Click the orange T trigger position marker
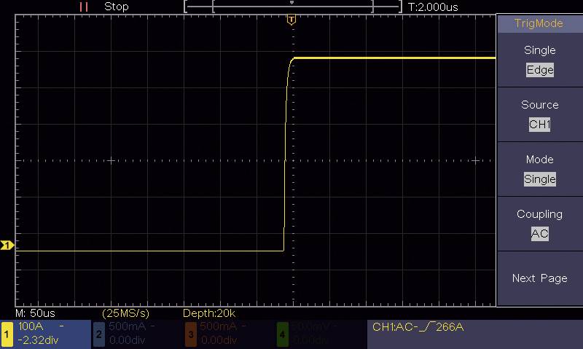583x349 pixels. [x=291, y=20]
